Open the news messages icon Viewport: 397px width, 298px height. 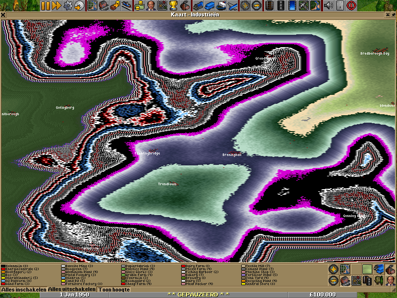click(340, 5)
